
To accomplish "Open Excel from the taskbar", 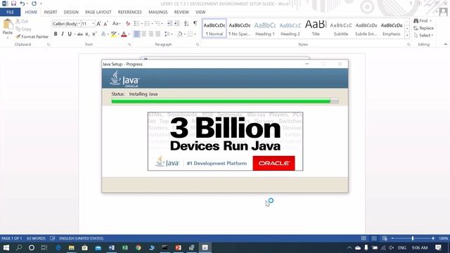I will (x=125, y=247).
